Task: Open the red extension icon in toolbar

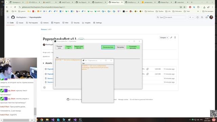Action: pyautogui.click(x=190, y=7)
